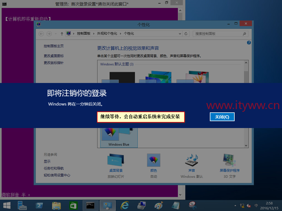Open File Explorer from the taskbar

pyautogui.click(x=56, y=206)
